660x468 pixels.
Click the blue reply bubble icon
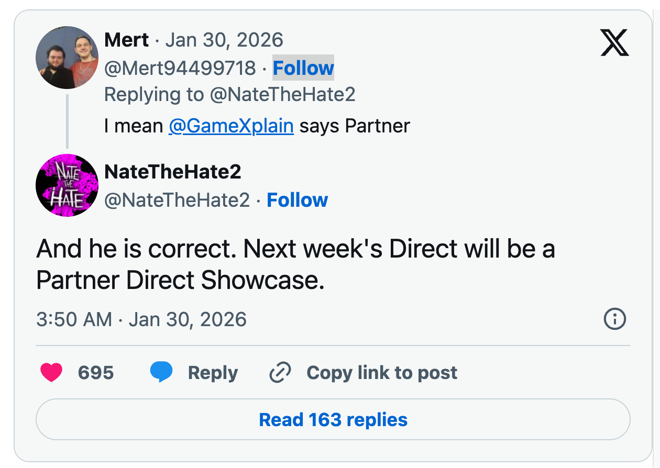(161, 373)
